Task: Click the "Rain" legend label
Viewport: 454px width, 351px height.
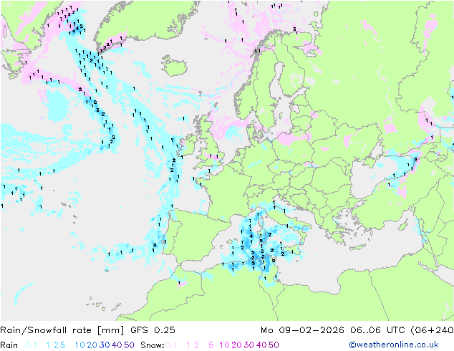Action: coord(9,345)
